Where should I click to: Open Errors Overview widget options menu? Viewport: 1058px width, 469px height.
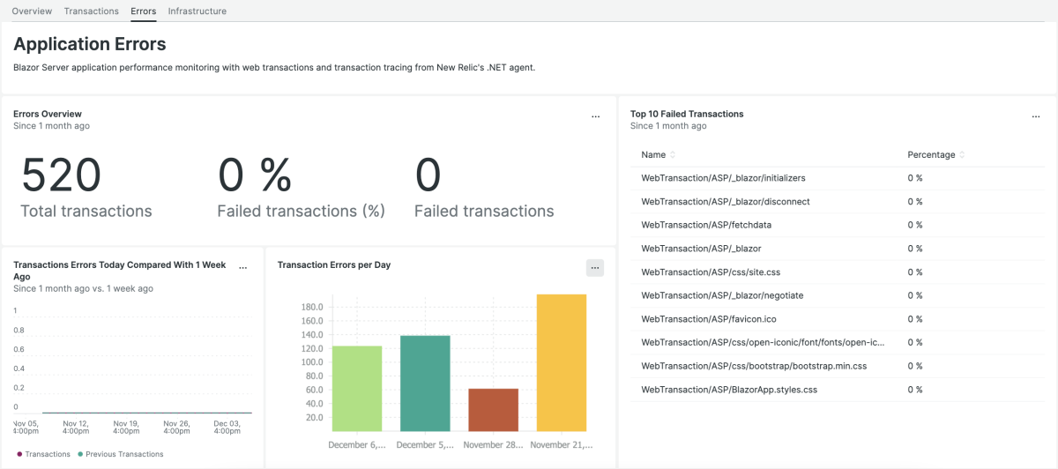(x=595, y=116)
